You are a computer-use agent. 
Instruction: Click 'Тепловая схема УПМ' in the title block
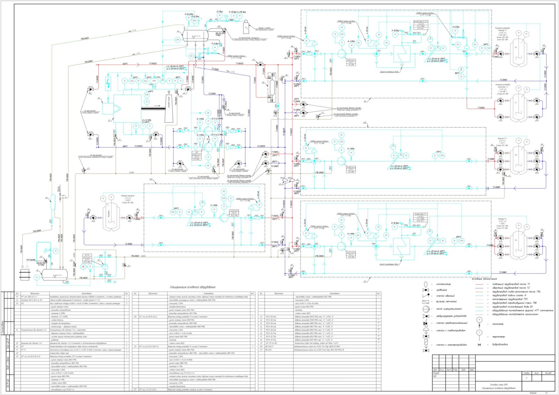(x=499, y=385)
